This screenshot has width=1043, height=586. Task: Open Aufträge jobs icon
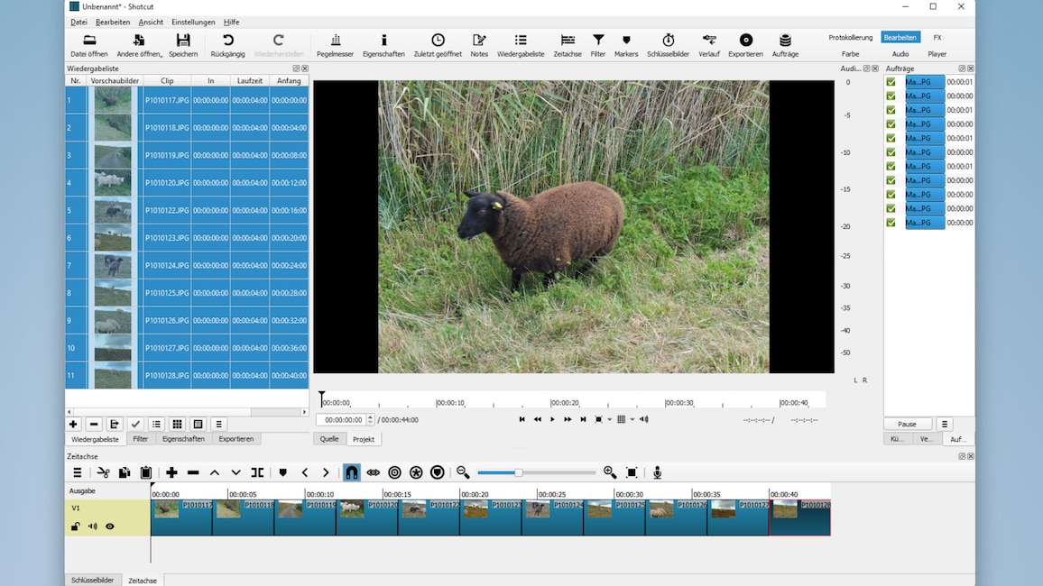coord(785,45)
